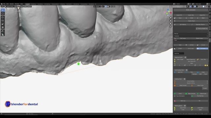Click the green point marker on the model
The width and height of the screenshot is (211, 118).
pyautogui.click(x=78, y=64)
